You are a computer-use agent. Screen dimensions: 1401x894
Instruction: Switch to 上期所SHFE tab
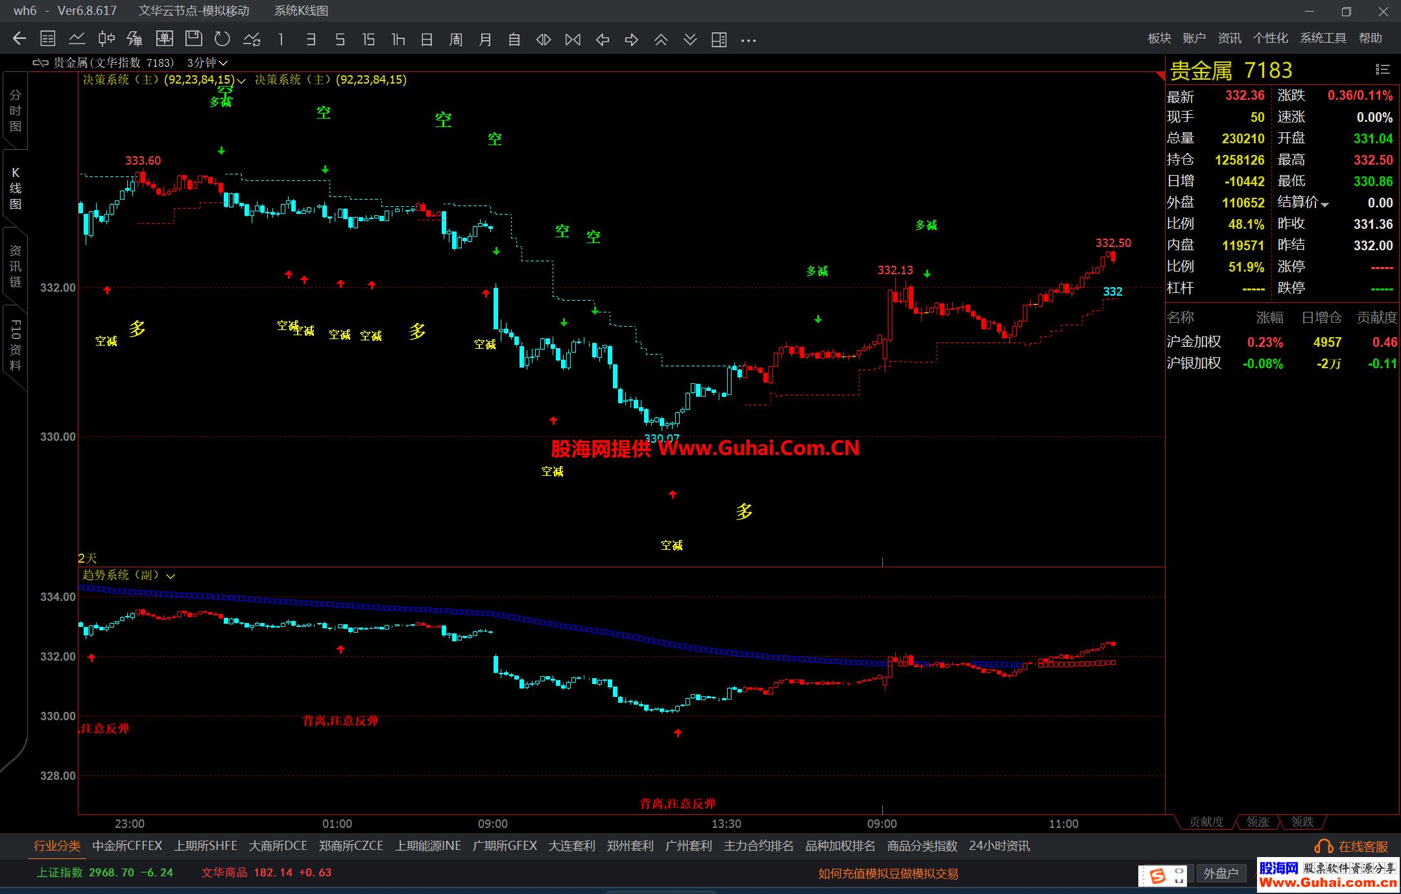[206, 845]
